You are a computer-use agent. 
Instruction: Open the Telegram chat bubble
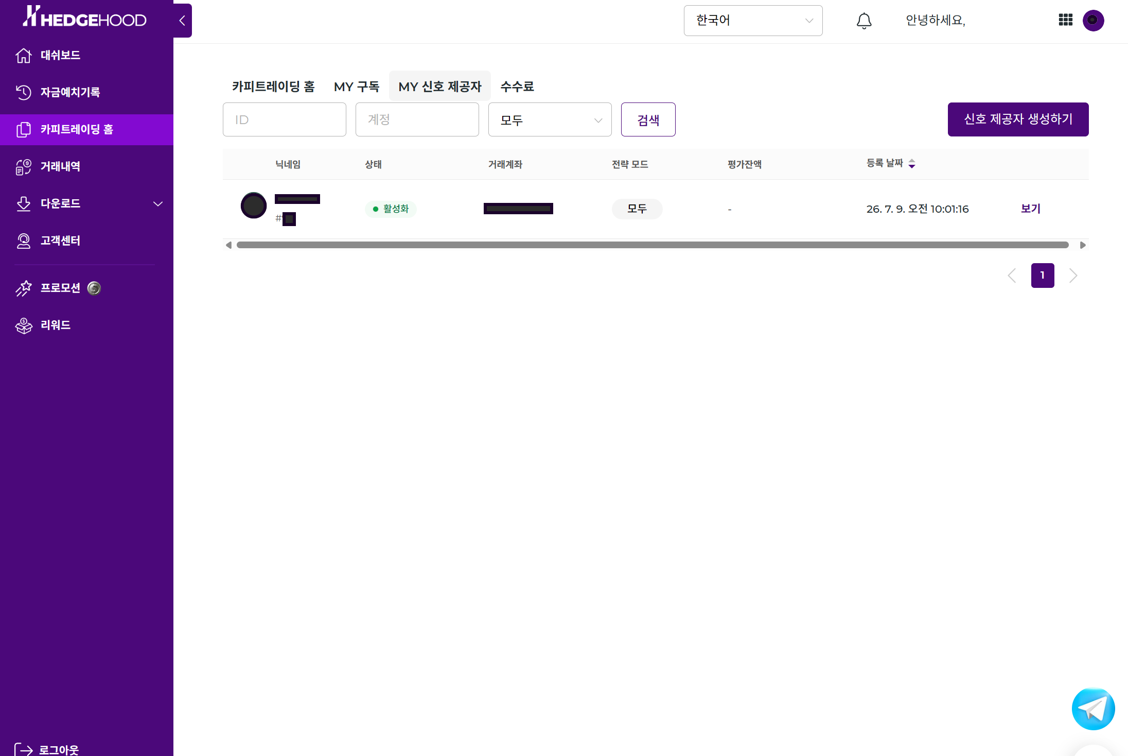1093,709
